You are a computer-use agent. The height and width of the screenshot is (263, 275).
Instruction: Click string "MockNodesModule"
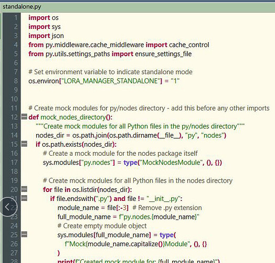point(171,163)
